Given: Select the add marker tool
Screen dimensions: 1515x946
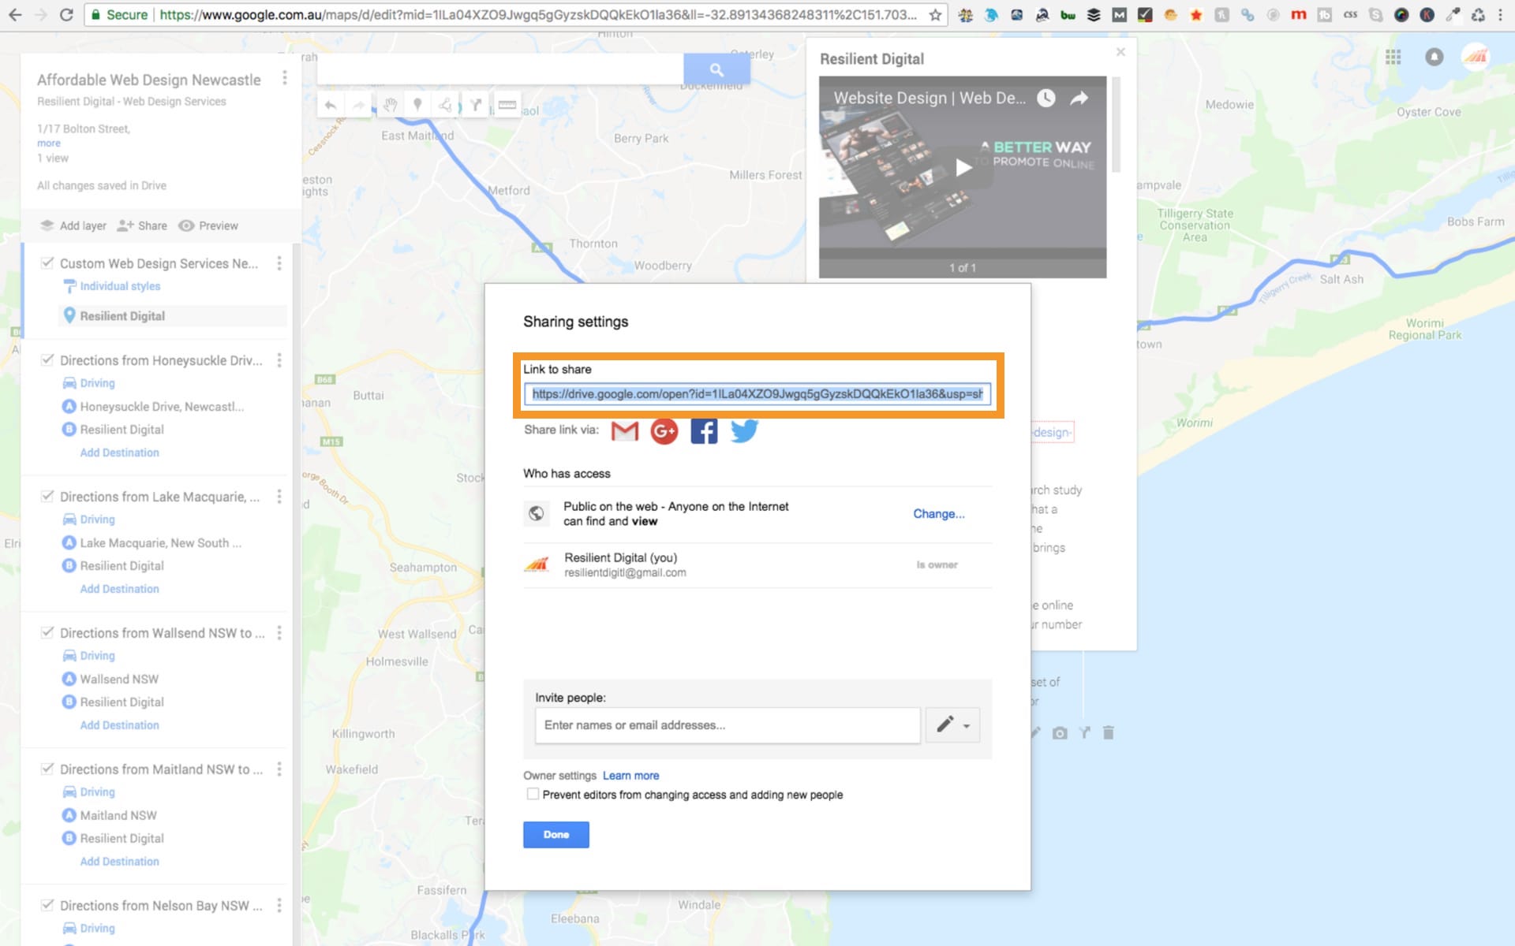Looking at the screenshot, I should coord(417,105).
